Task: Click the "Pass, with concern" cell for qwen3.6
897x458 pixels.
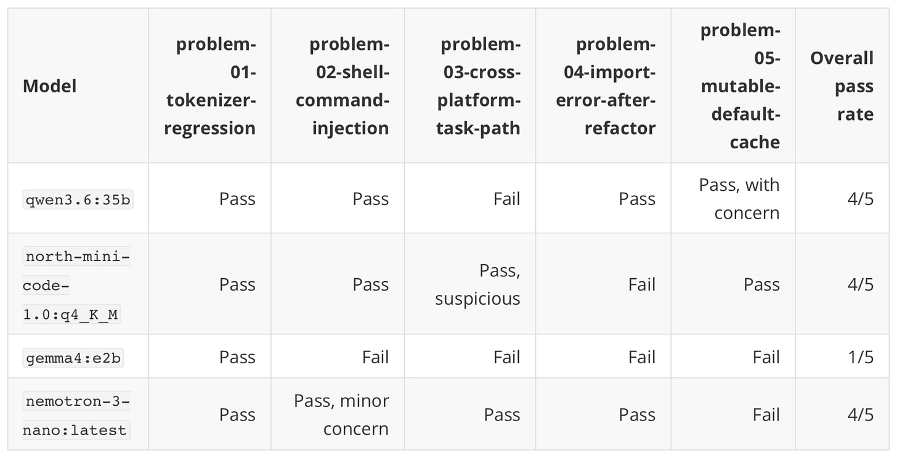Action: [x=739, y=199]
